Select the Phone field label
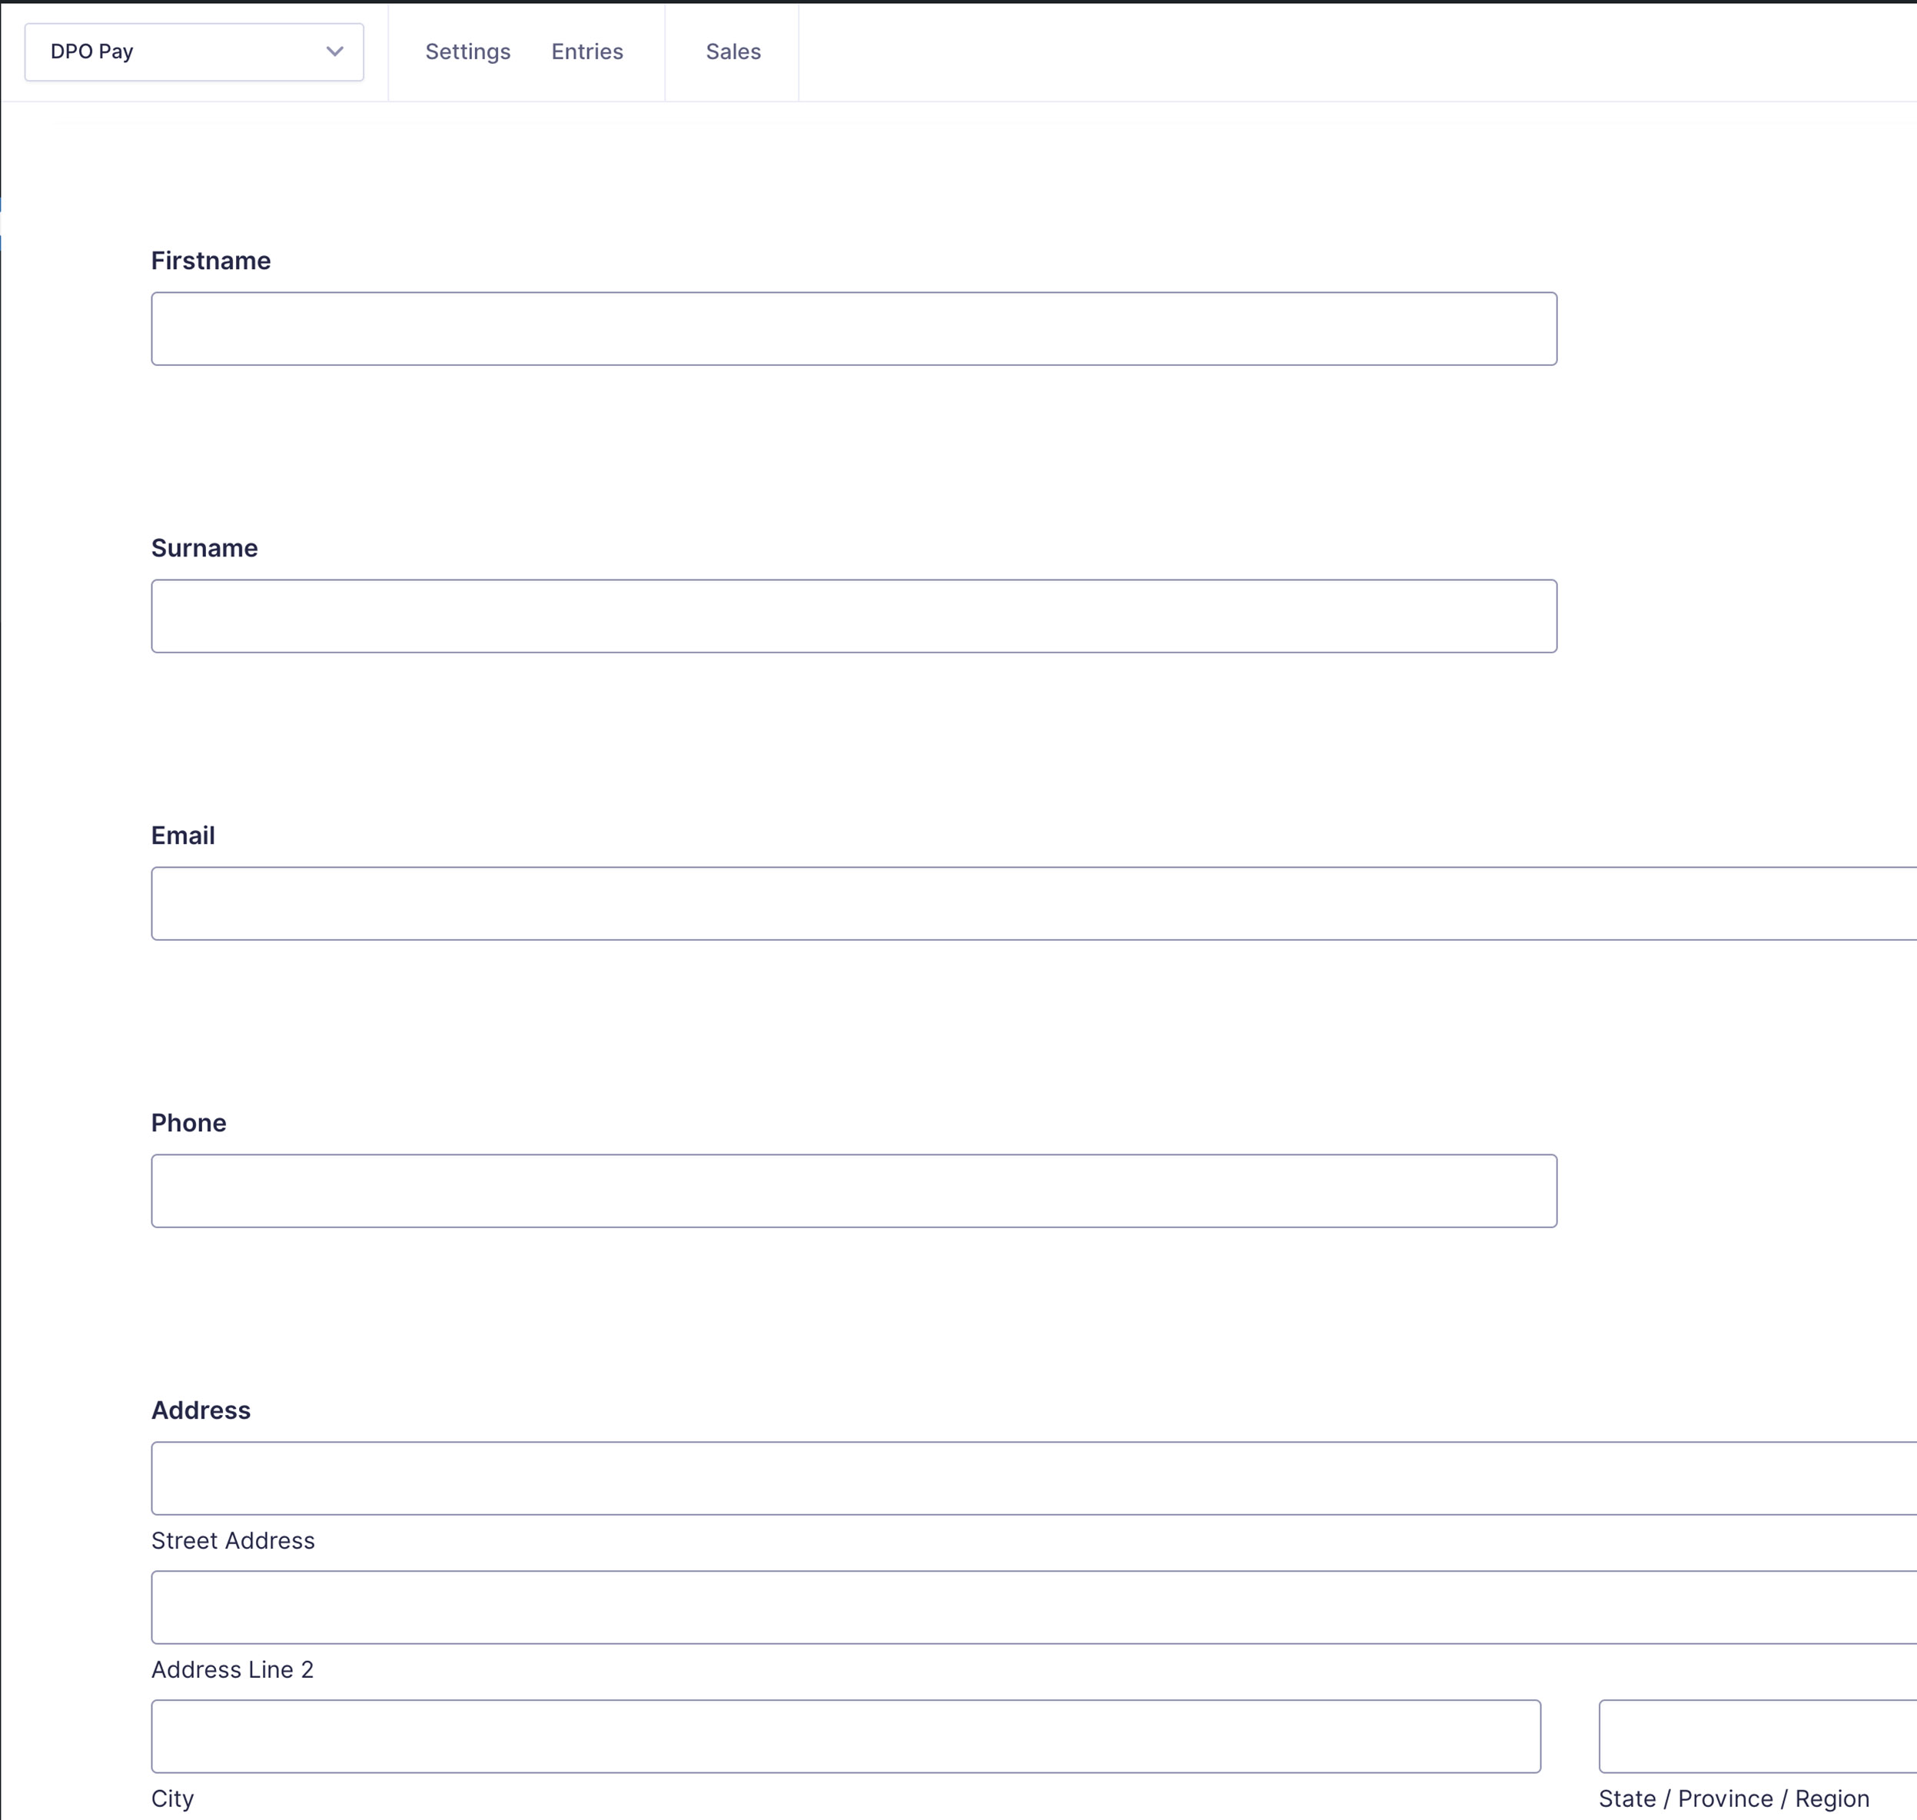This screenshot has height=1820, width=1917. click(x=189, y=1122)
